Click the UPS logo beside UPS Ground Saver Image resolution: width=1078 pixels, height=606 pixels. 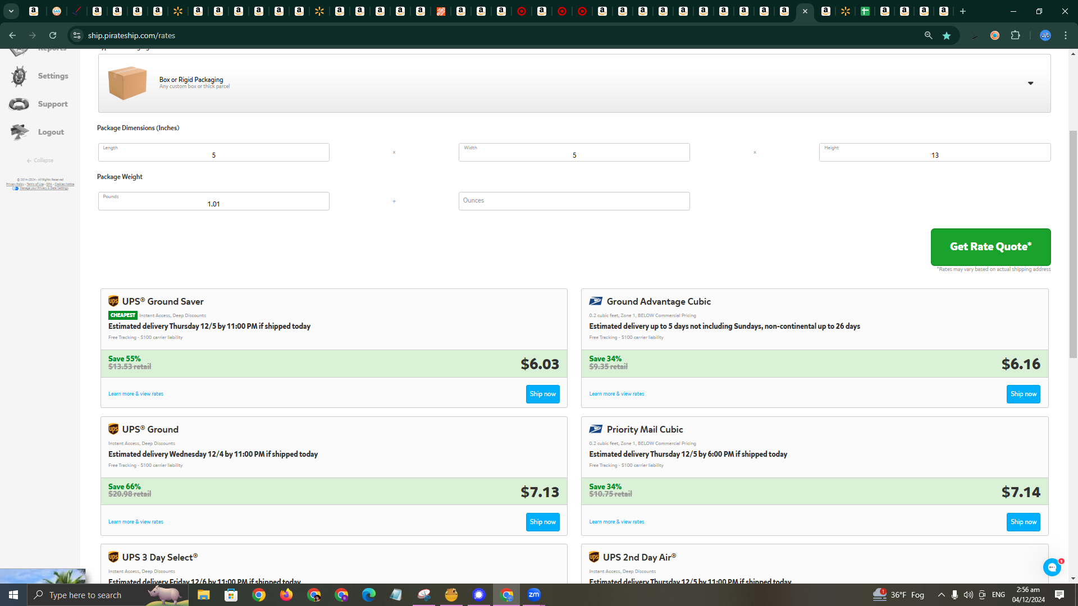point(113,301)
